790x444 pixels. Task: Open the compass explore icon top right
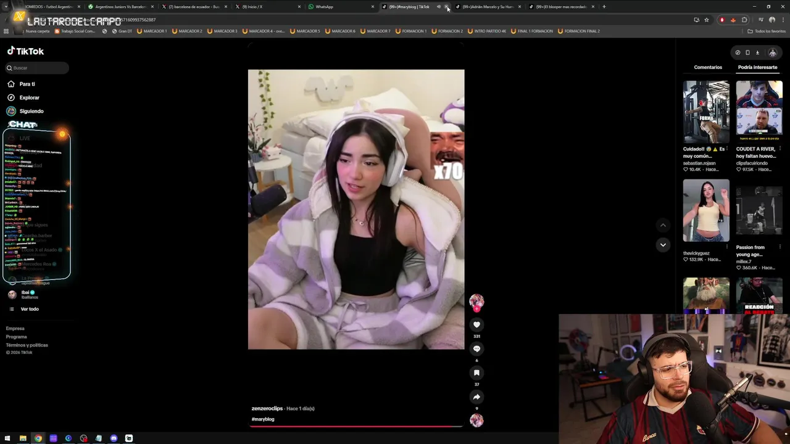click(738, 52)
